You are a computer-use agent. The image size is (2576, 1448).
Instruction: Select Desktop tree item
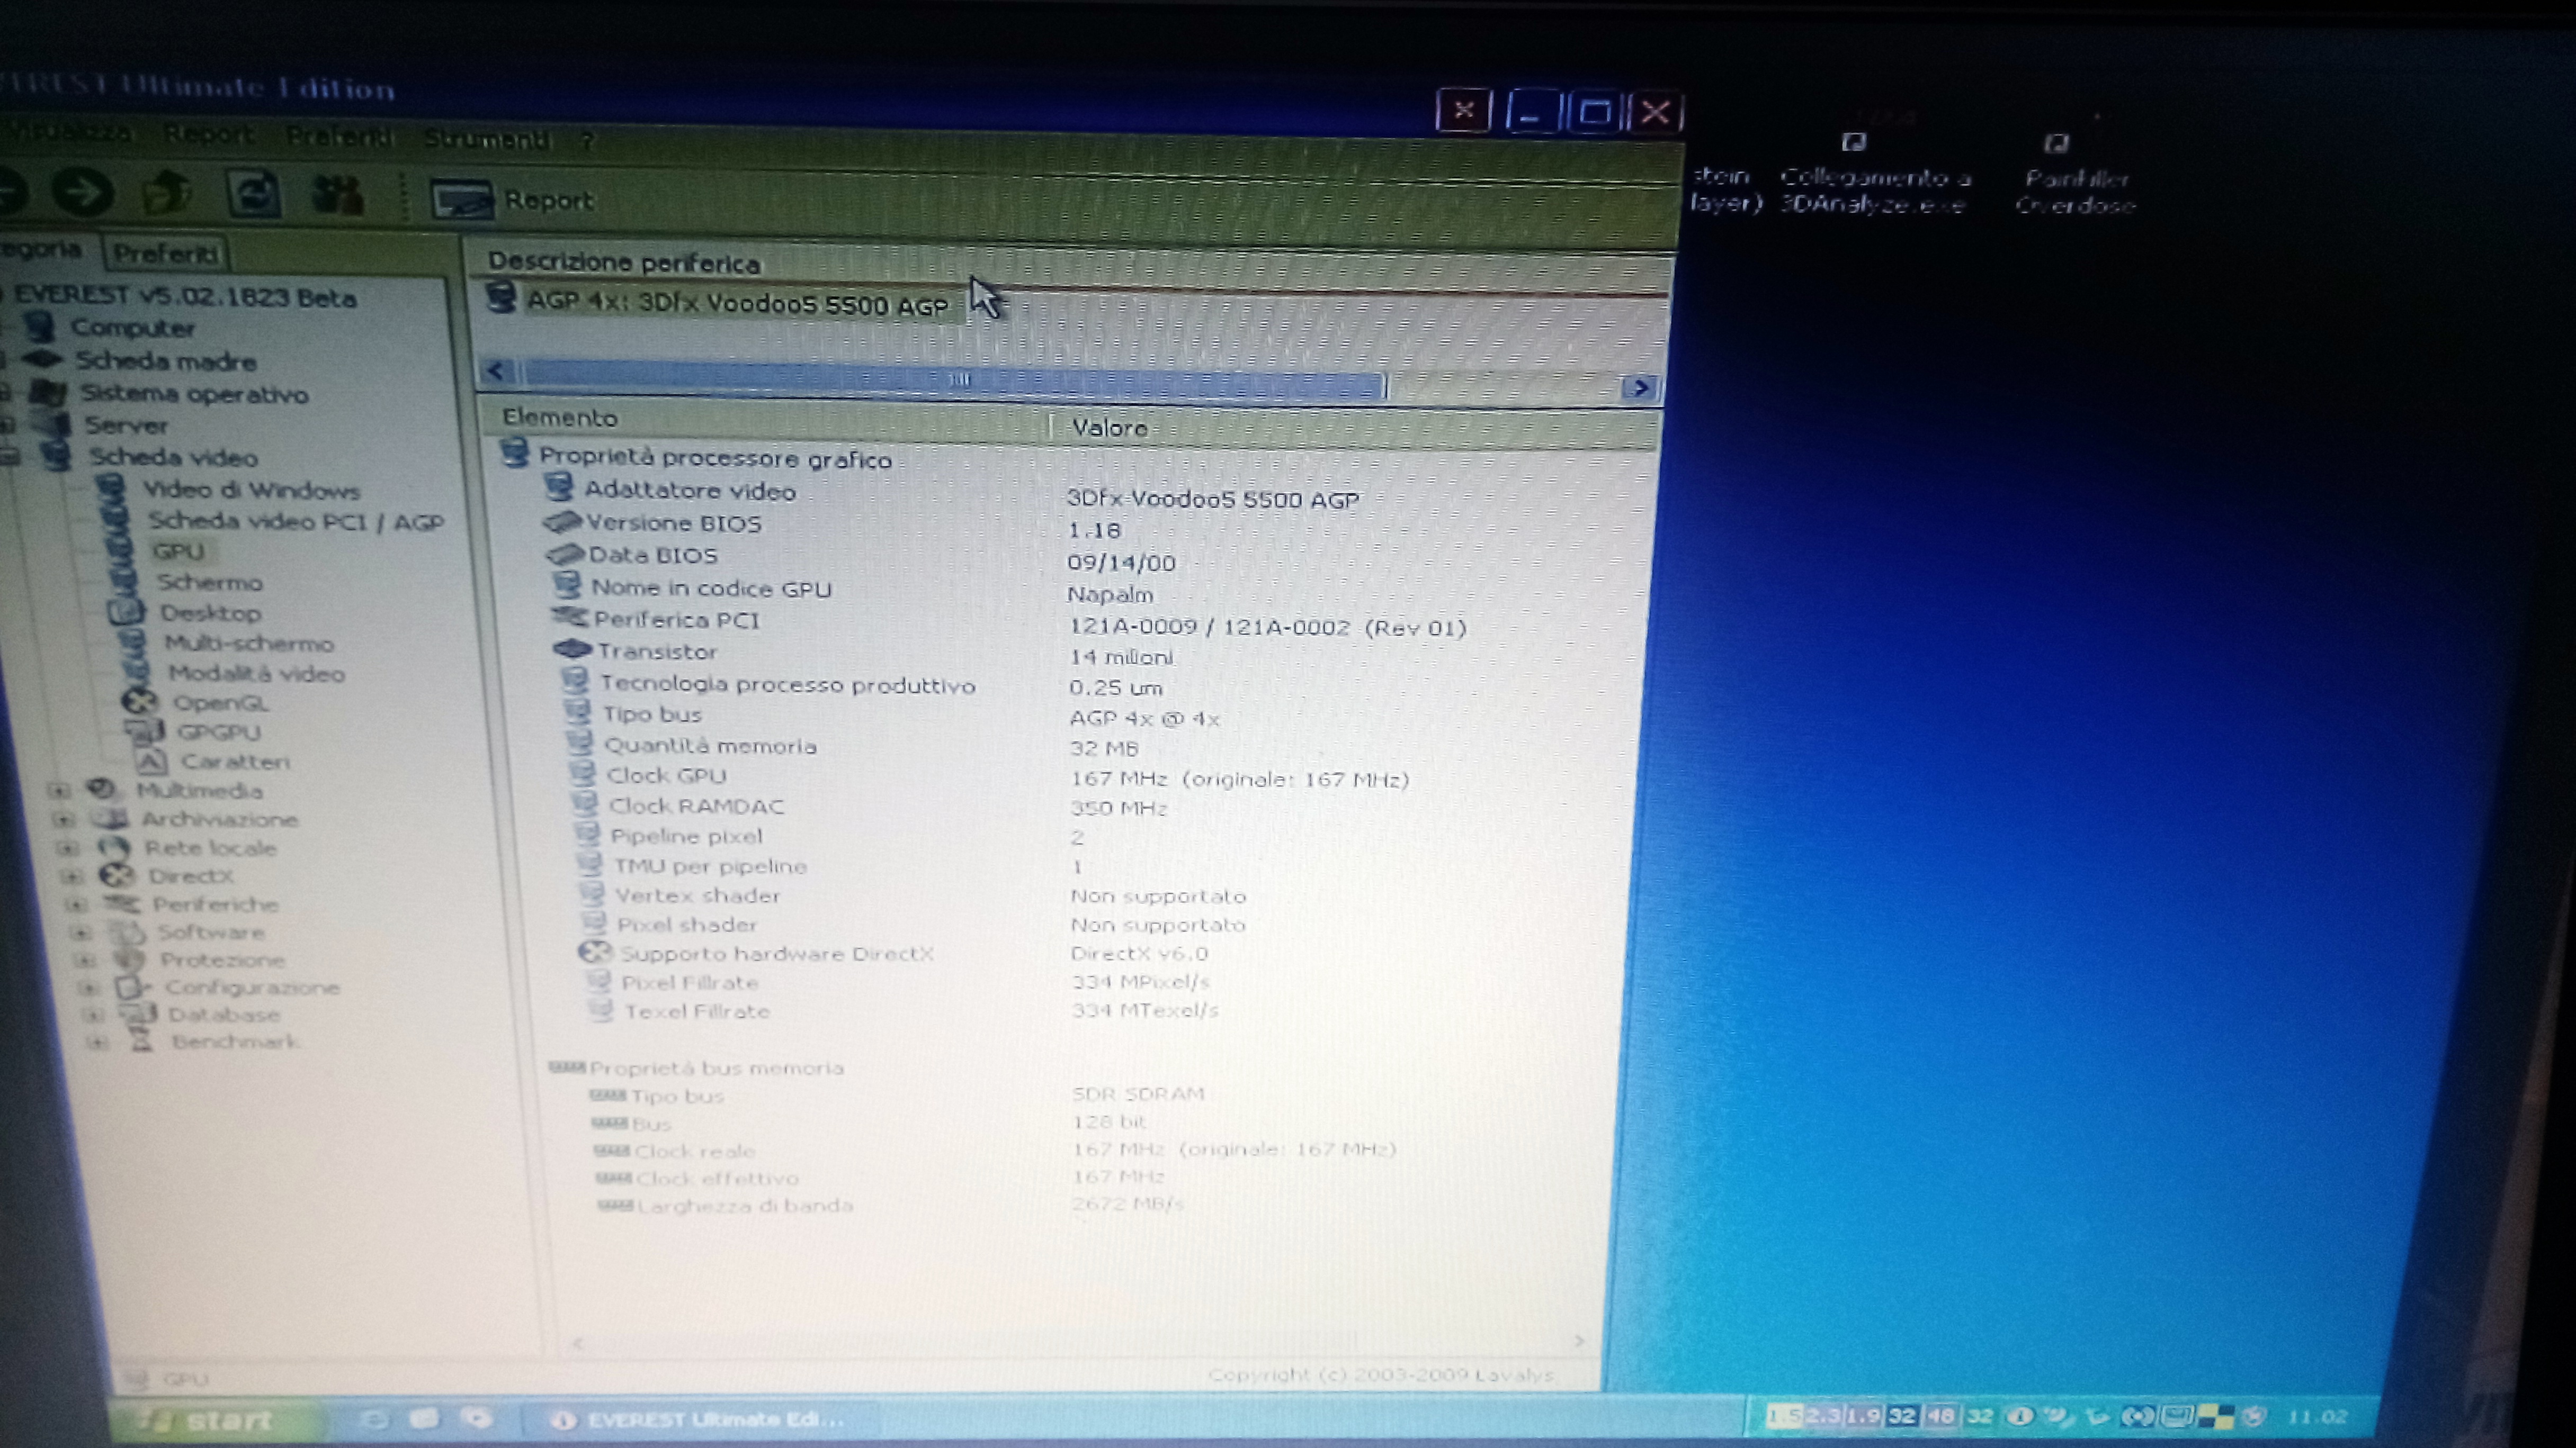pos(211,612)
